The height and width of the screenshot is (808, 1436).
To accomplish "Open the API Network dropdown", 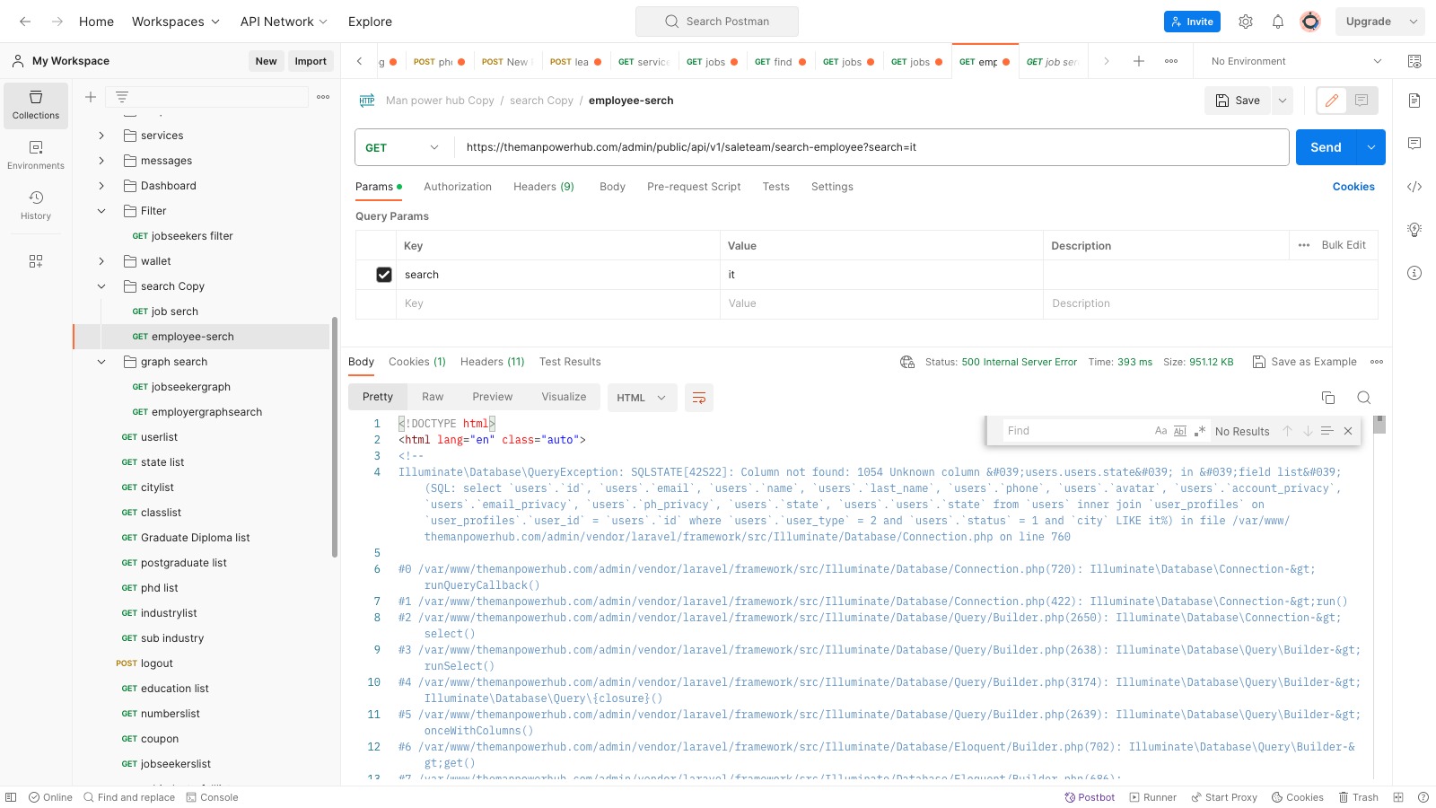I will coord(284,22).
